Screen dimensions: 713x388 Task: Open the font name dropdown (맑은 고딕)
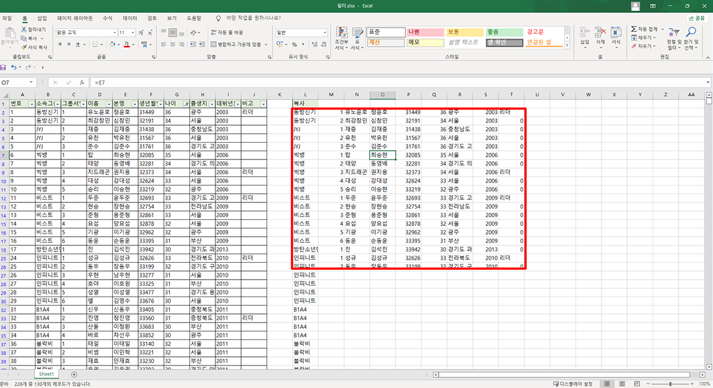click(x=114, y=33)
